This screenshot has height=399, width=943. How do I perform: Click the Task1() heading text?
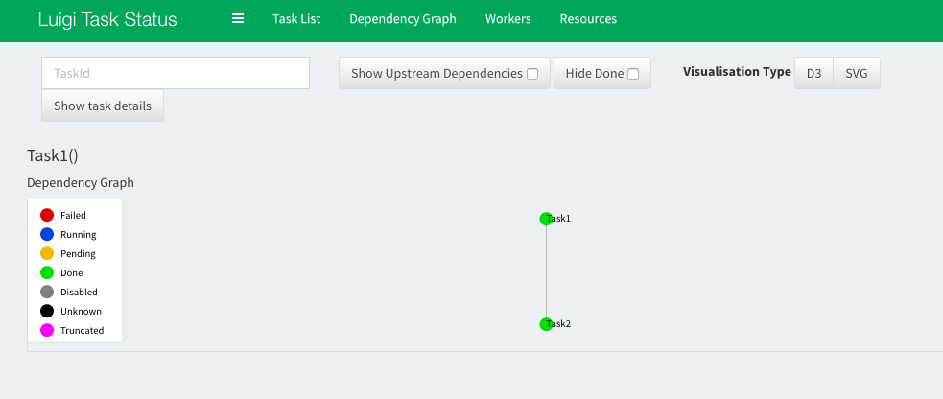click(x=53, y=155)
